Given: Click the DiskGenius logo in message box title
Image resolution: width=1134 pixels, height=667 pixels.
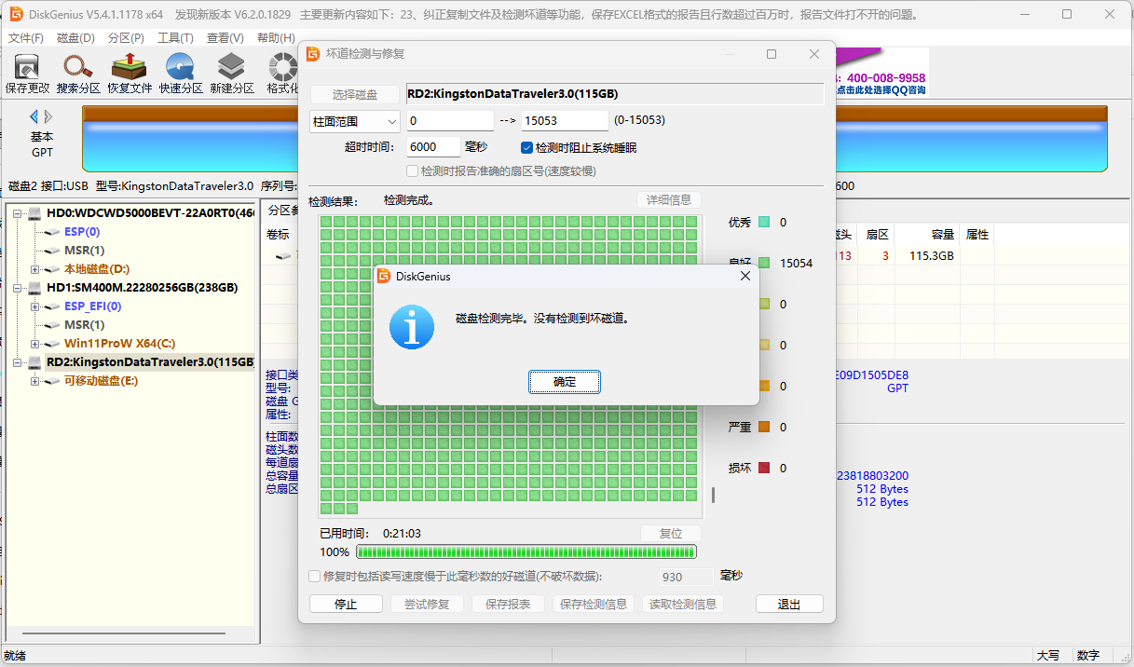Looking at the screenshot, I should (x=384, y=277).
